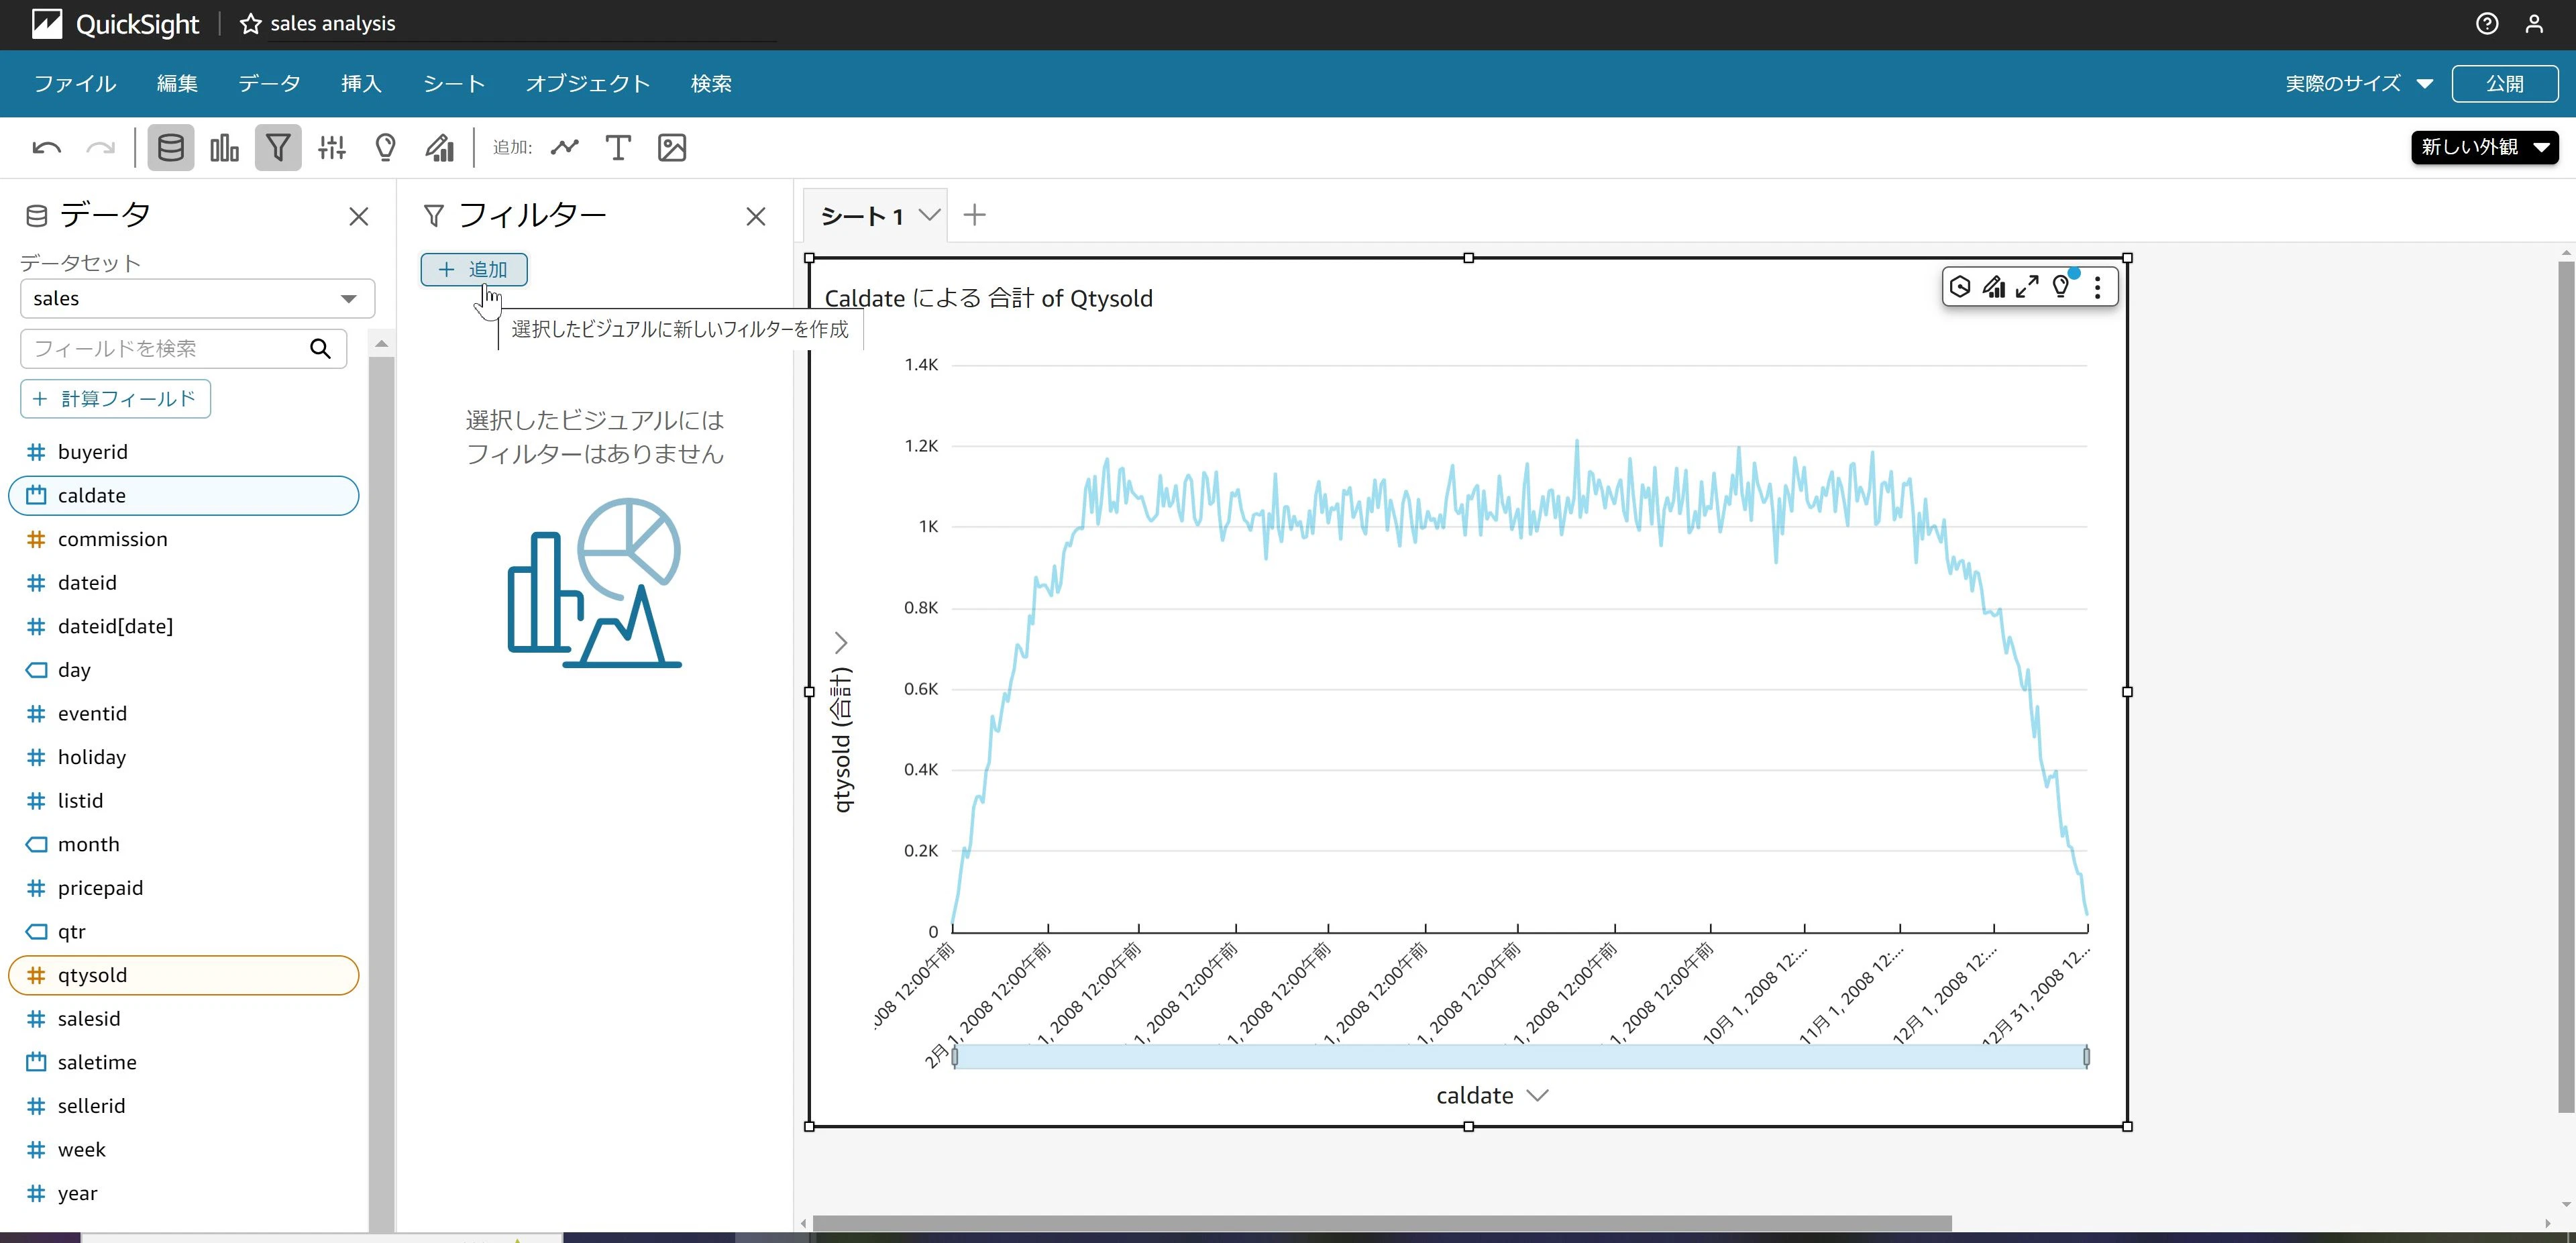Select the caldate field
This screenshot has width=2576, height=1243.
click(x=184, y=496)
